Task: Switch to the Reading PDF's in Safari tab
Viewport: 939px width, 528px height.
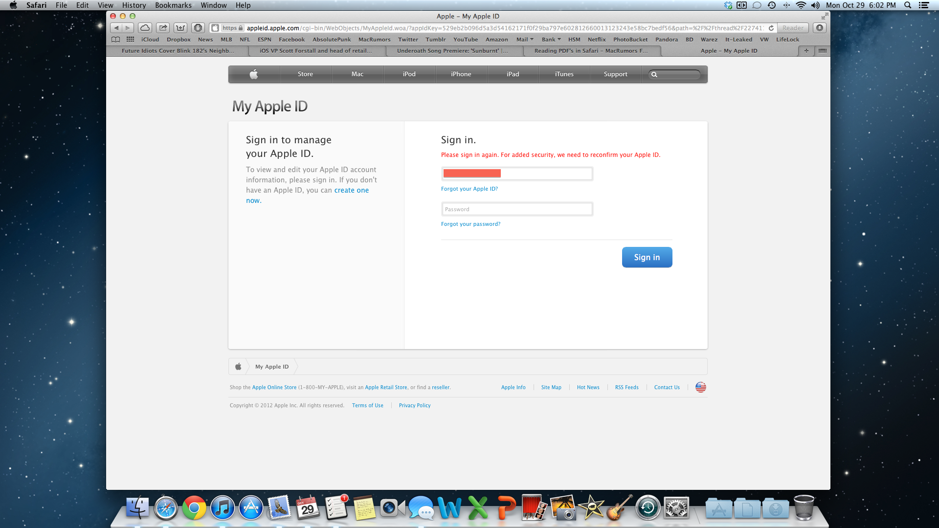Action: 591,51
